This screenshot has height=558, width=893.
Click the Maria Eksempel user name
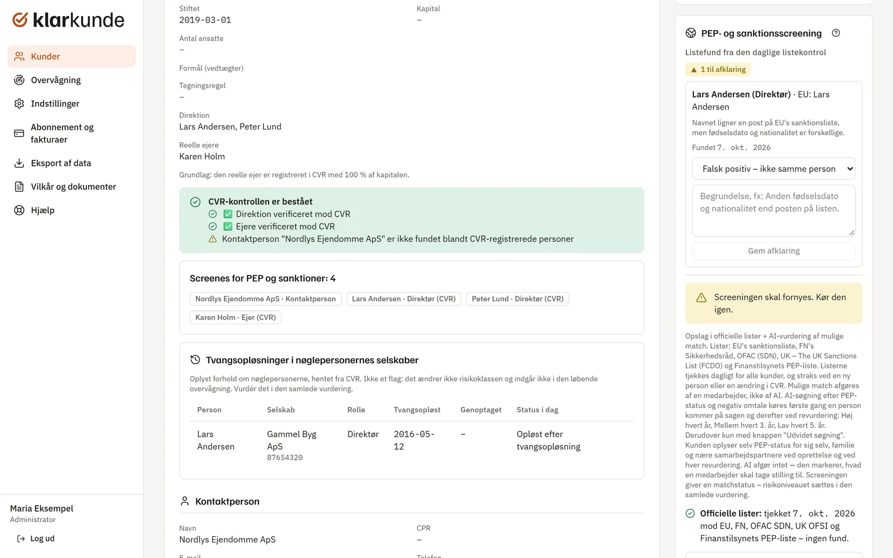pyautogui.click(x=41, y=508)
